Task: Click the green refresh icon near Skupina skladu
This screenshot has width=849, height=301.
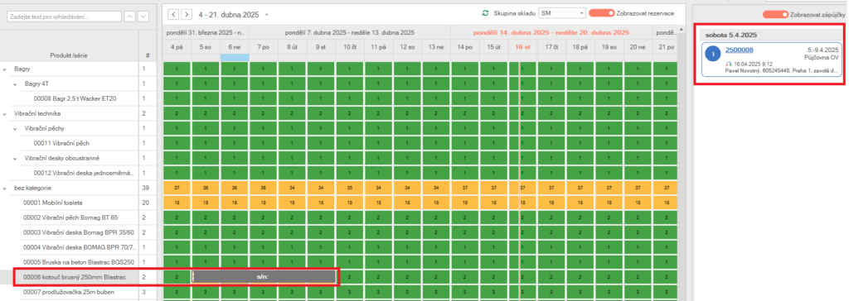Action: 485,13
